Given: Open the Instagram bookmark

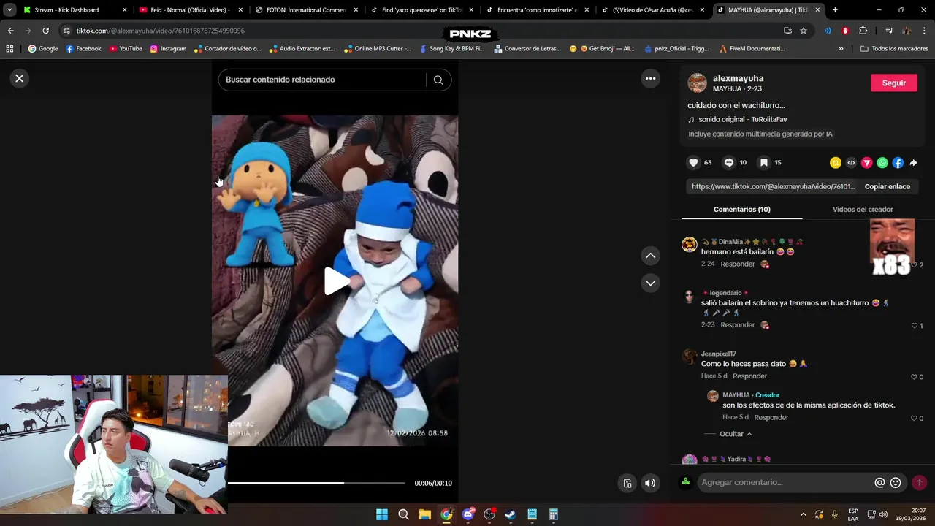Looking at the screenshot, I should point(168,49).
